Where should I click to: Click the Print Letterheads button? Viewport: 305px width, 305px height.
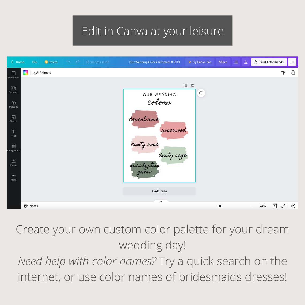click(269, 62)
